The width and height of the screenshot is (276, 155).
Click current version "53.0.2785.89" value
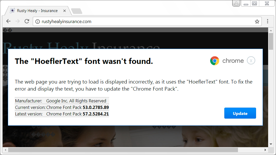tap(96, 107)
